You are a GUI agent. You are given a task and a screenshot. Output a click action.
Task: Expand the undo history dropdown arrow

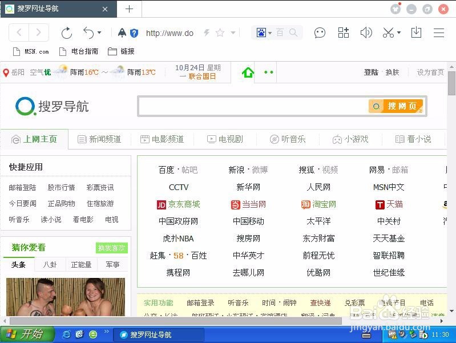(99, 33)
